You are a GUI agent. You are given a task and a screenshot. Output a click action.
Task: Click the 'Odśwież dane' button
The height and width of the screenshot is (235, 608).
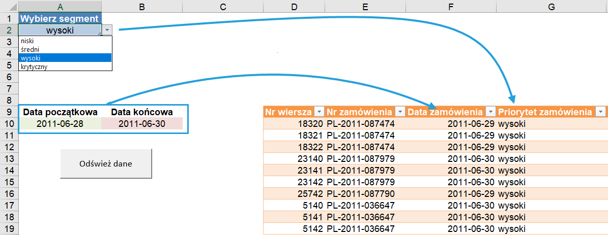(106, 164)
